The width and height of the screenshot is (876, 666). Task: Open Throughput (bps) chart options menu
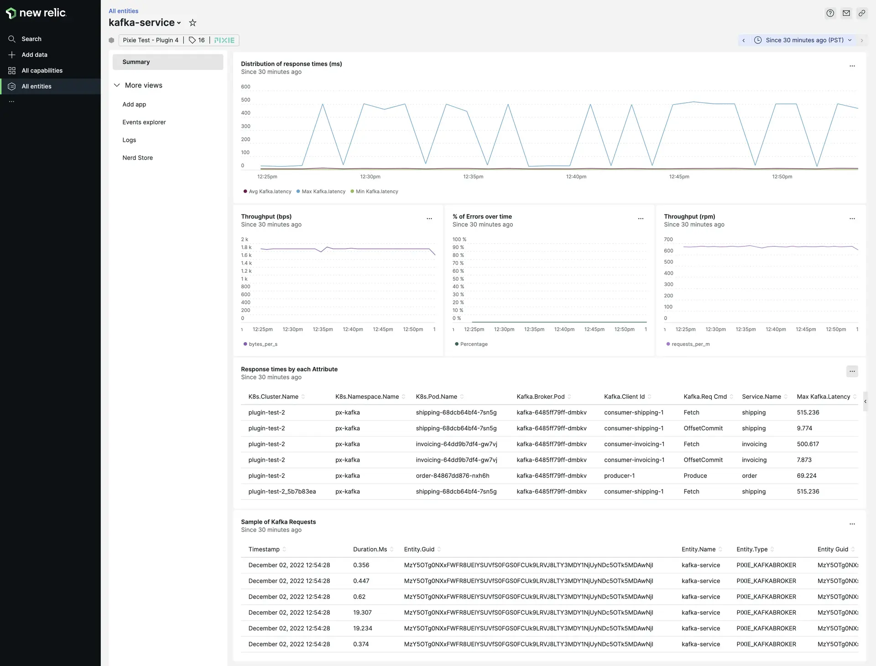pyautogui.click(x=429, y=219)
